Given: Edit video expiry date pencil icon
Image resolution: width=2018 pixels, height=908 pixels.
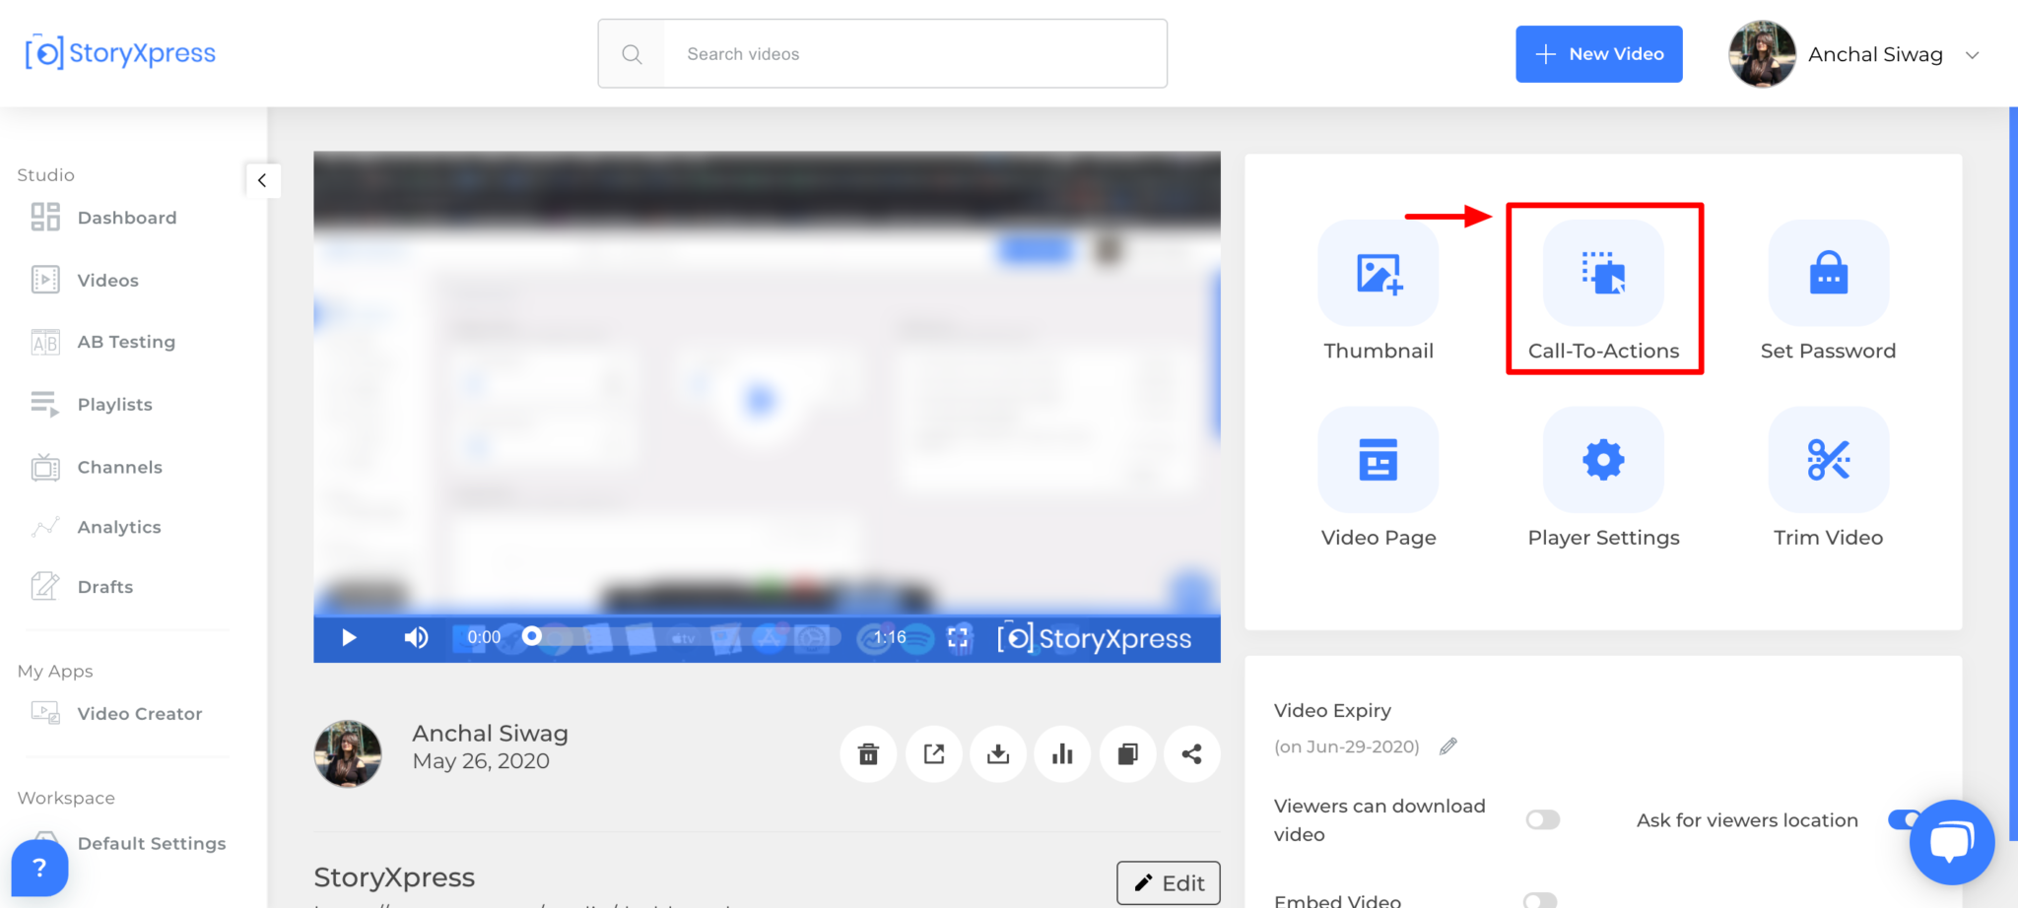Looking at the screenshot, I should click(1447, 746).
